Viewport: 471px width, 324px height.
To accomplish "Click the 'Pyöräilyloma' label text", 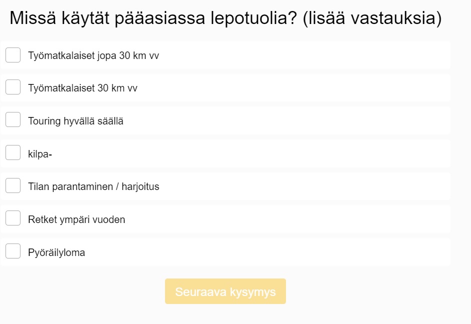I will tap(56, 252).
